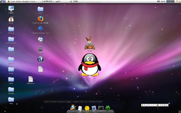Viewport: 181px width, 113px height.
Task: Open the main menu icon at top-left corner
Action: point(1,2)
